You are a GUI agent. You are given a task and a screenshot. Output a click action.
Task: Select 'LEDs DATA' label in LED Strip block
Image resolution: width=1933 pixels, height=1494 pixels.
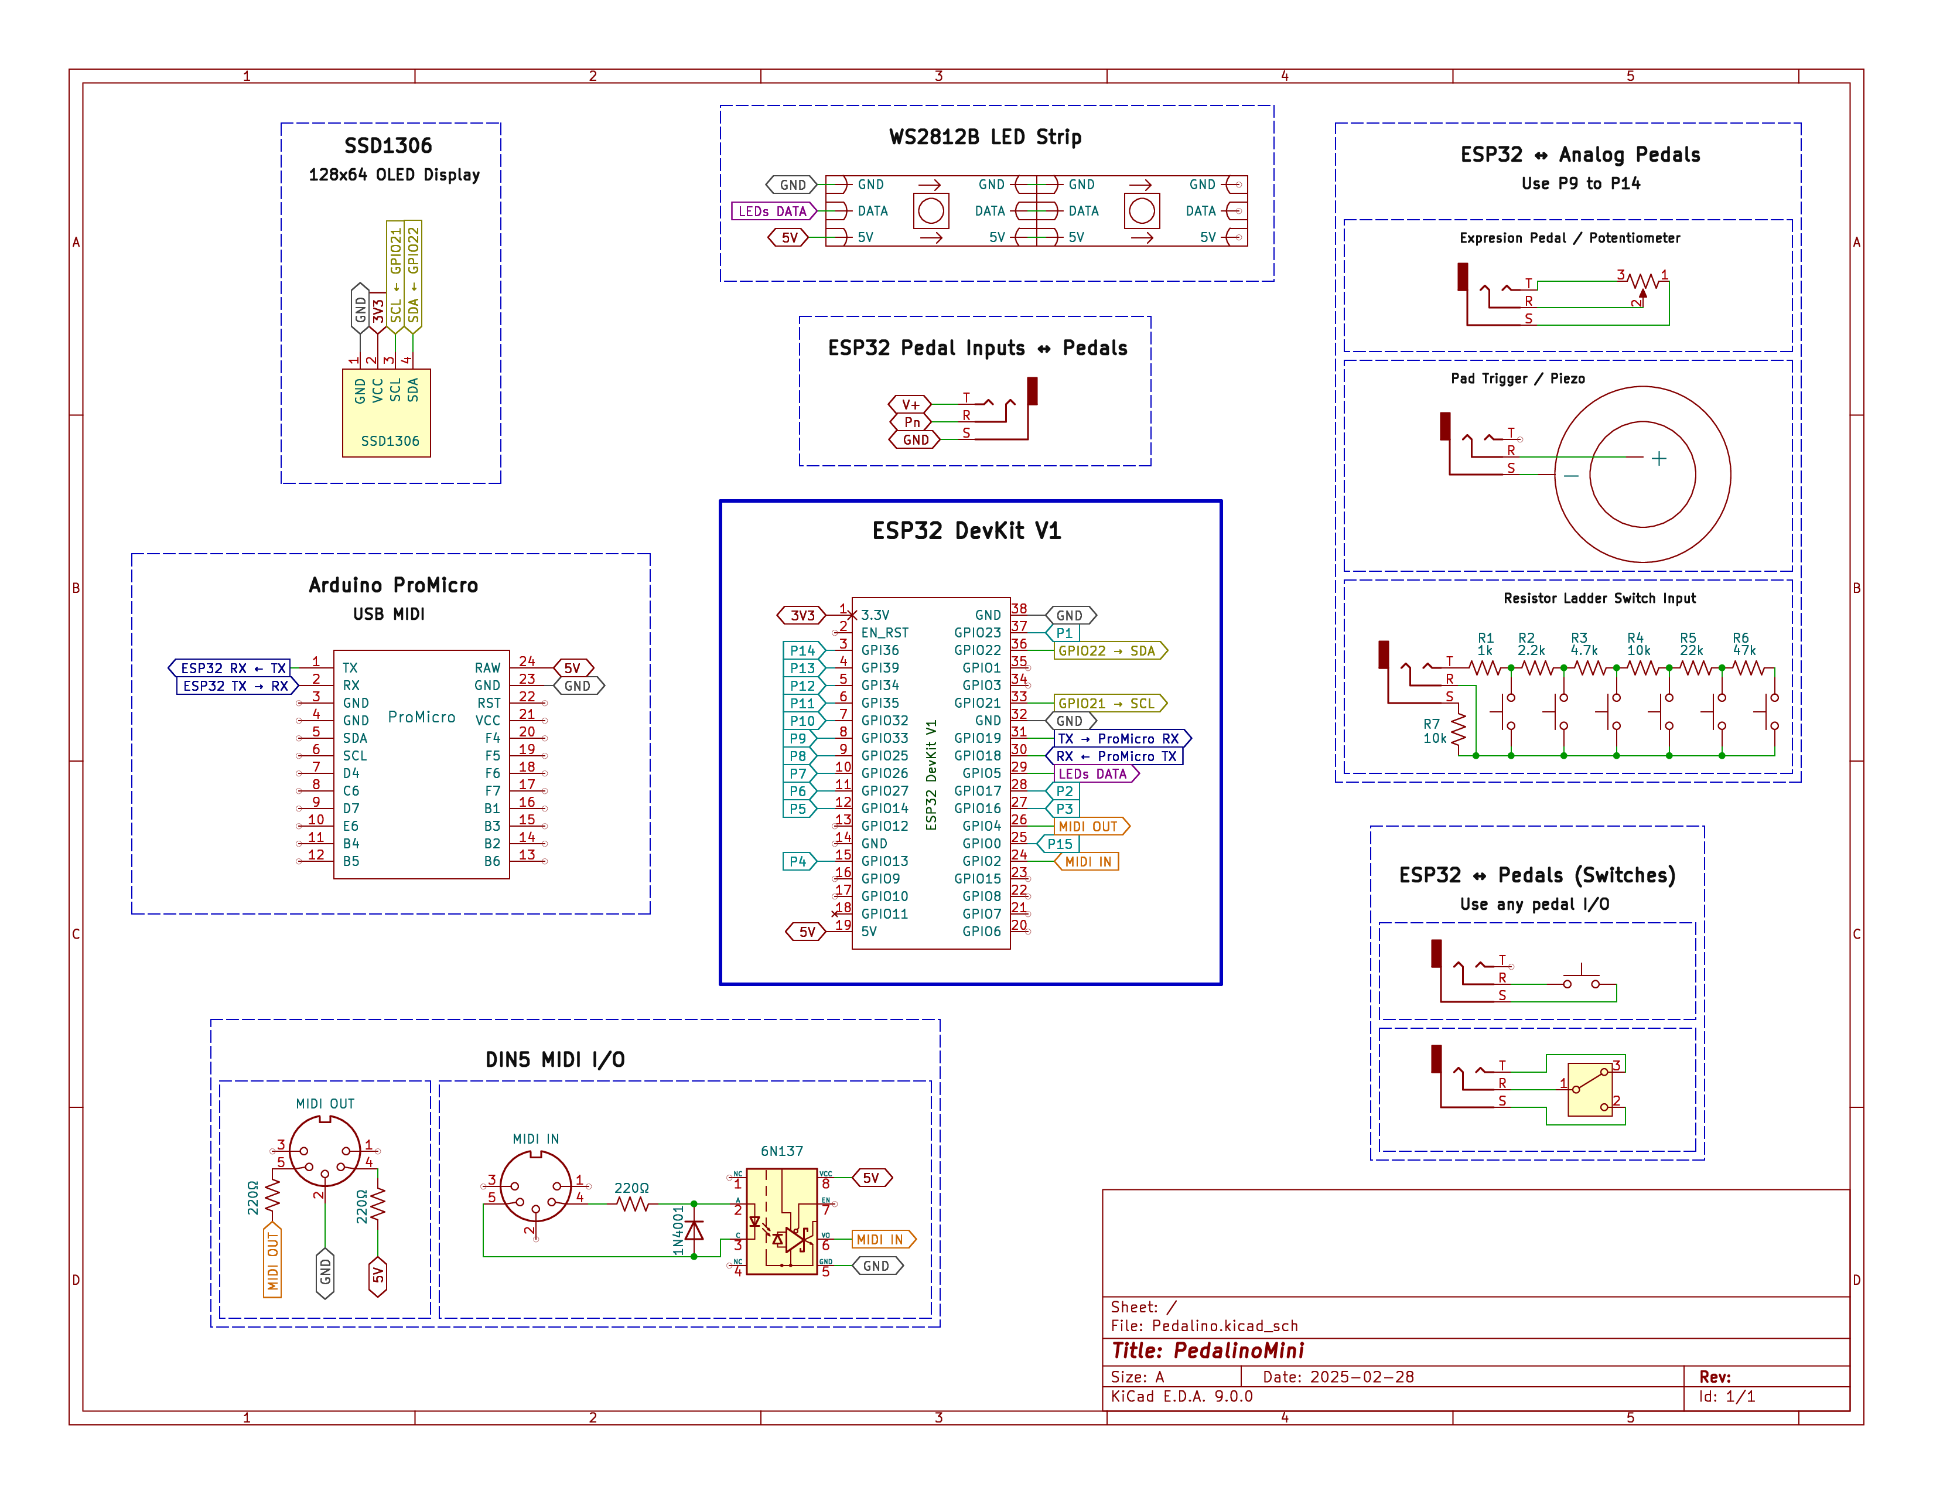coord(774,212)
